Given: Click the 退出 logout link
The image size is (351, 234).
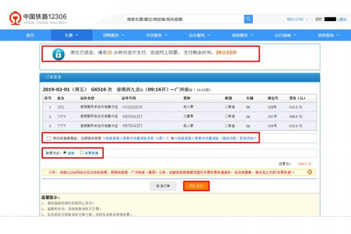Looking at the screenshot, I should point(342,19).
